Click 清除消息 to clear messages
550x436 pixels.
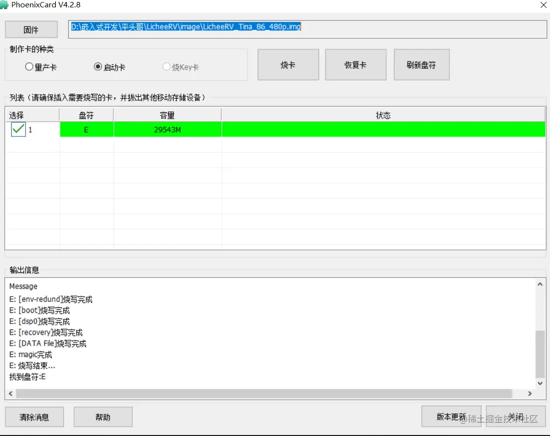coord(34,416)
